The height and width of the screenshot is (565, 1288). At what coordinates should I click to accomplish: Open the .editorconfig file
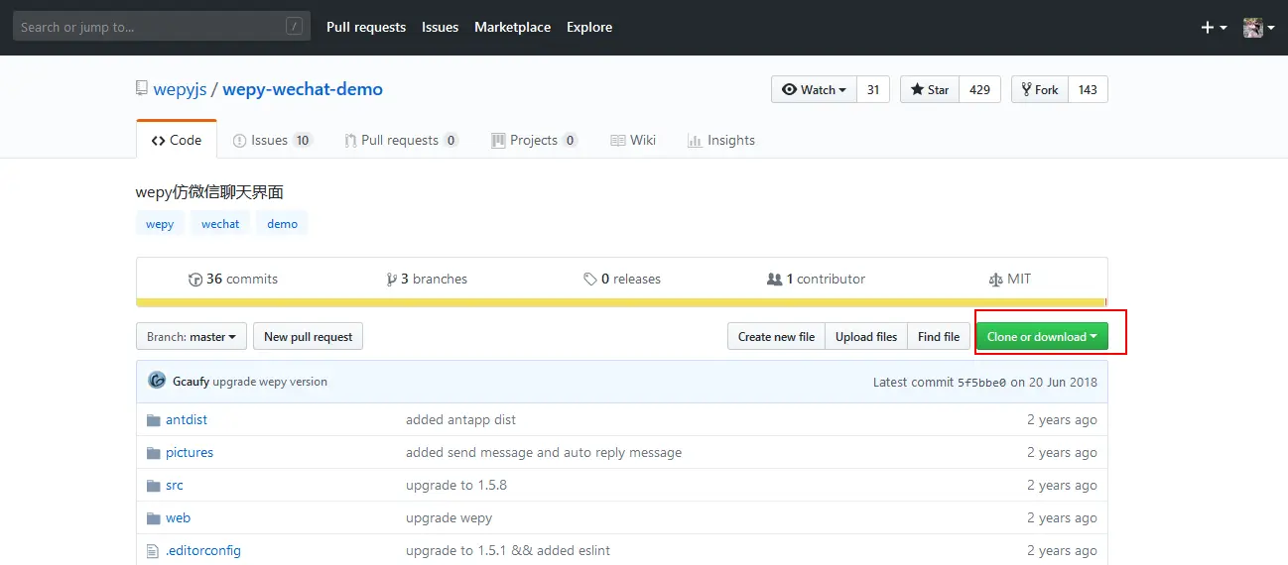click(203, 551)
